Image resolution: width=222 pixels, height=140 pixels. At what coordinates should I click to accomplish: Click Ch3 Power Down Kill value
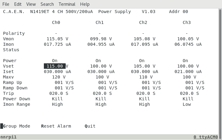point(188,99)
